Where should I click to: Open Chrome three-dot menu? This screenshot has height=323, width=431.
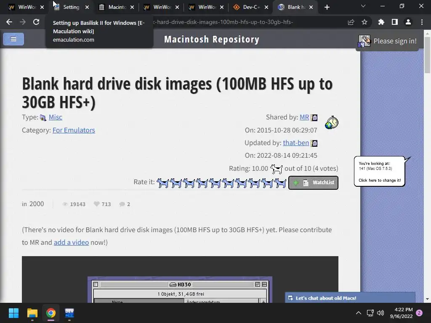click(x=422, y=22)
